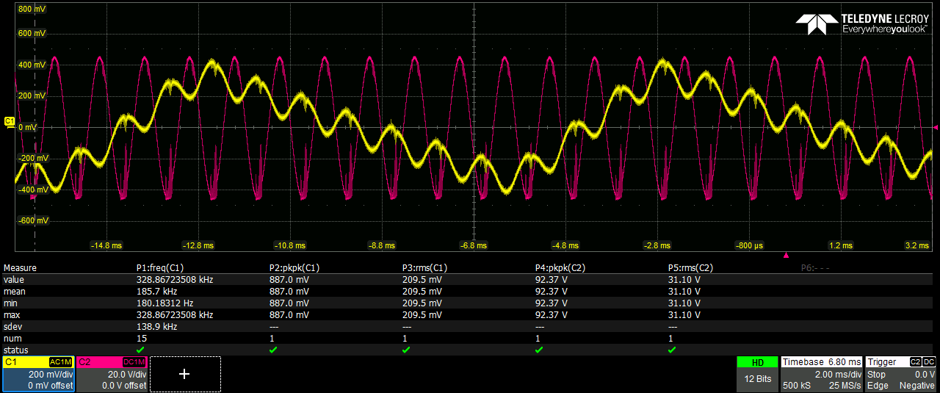Select the P4:pkpk(C2) measurement header
Screen dimensions: 940x393
[560, 268]
